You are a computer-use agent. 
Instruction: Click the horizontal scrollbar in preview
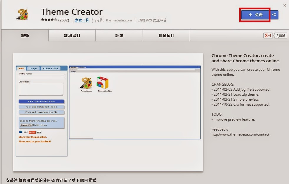point(81,138)
